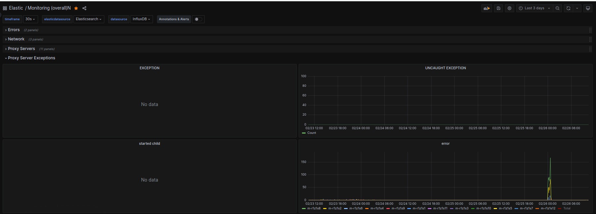Expand the Proxy Servers row
Viewport: 596px width, 214px height.
[x=21, y=49]
